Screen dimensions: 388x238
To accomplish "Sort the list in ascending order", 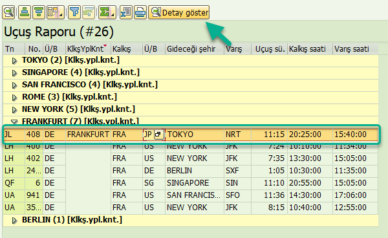I will [25, 12].
